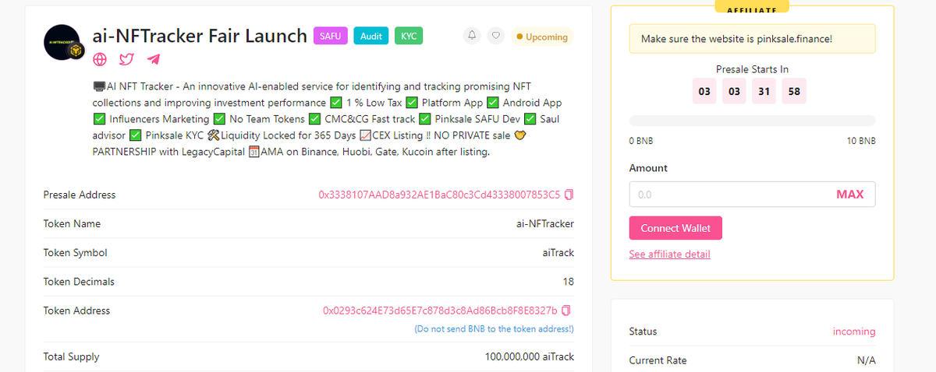Copy the token address with copy icon
The width and height of the screenshot is (936, 372).
click(566, 311)
